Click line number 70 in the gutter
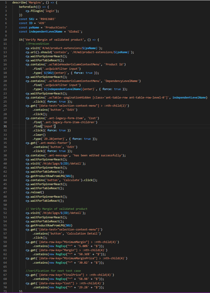Viewport: 210px width, 293px height. click(x=5, y=287)
